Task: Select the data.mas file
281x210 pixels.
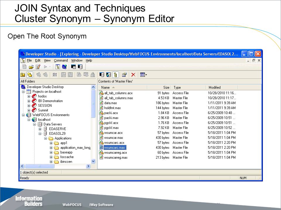Action: click(111, 103)
